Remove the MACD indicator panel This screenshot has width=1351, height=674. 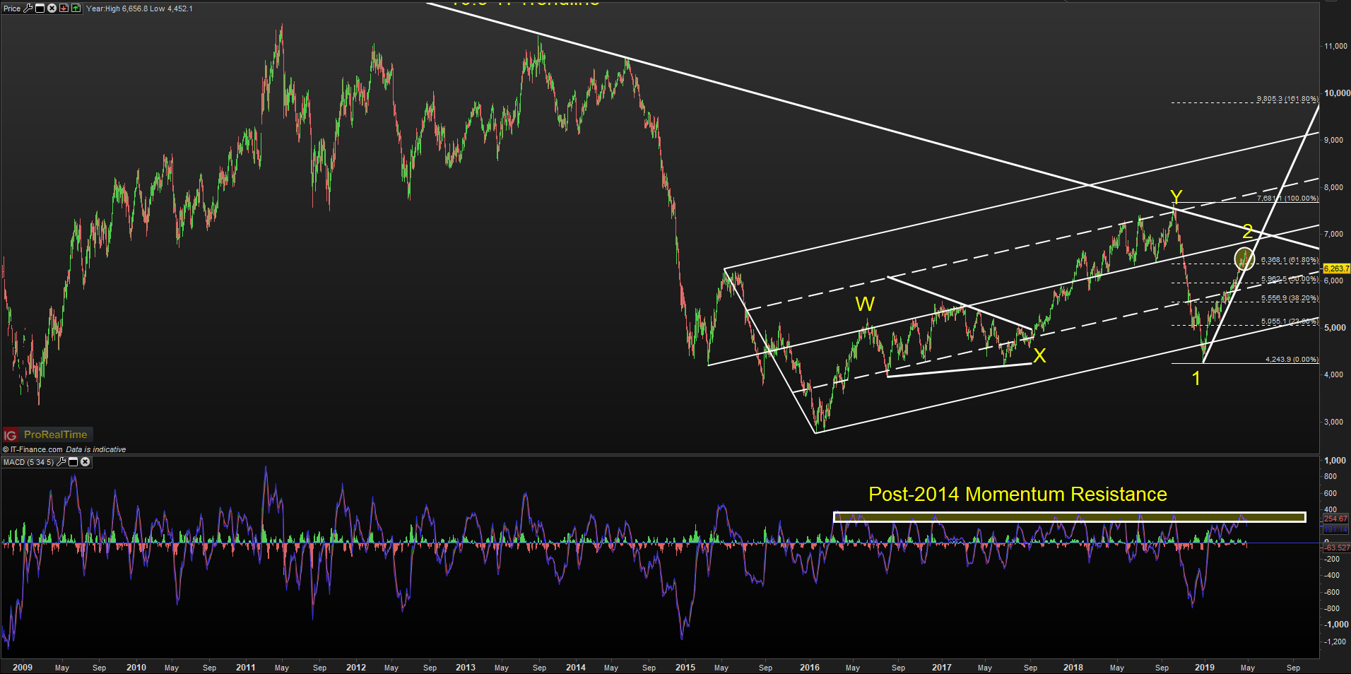point(85,462)
